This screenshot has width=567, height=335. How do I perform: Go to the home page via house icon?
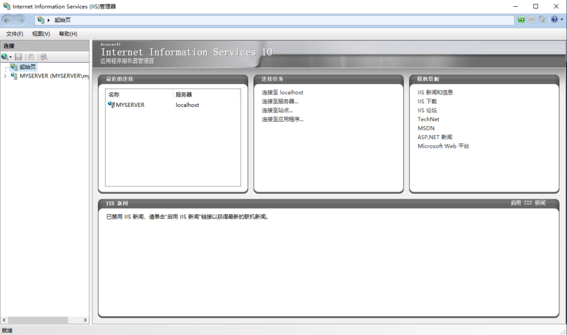pos(542,20)
